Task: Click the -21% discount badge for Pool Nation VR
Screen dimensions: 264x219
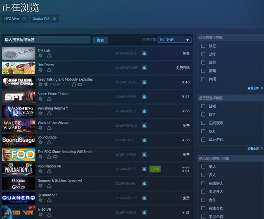Action: click(x=155, y=169)
